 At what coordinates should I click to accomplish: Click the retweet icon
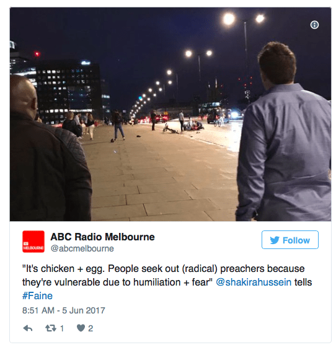tap(51, 328)
